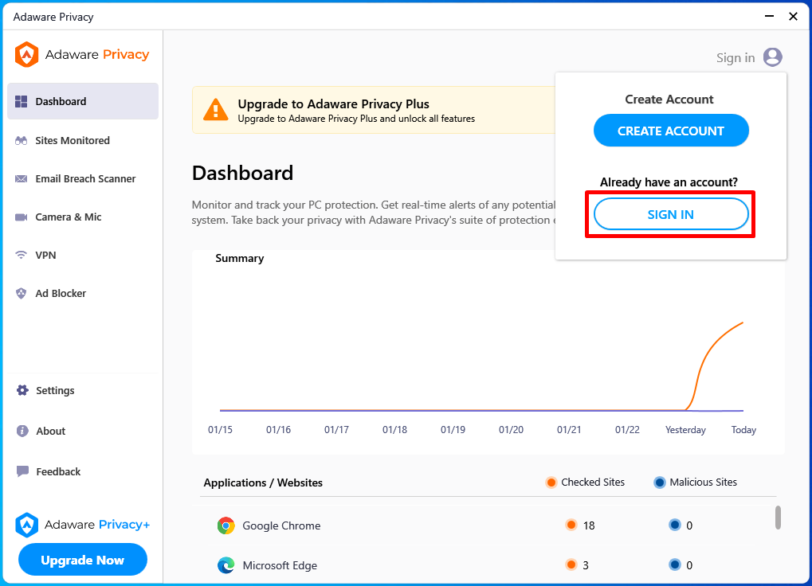This screenshot has width=812, height=586.
Task: Click the Camera & Mic camera icon
Action: pyautogui.click(x=22, y=217)
